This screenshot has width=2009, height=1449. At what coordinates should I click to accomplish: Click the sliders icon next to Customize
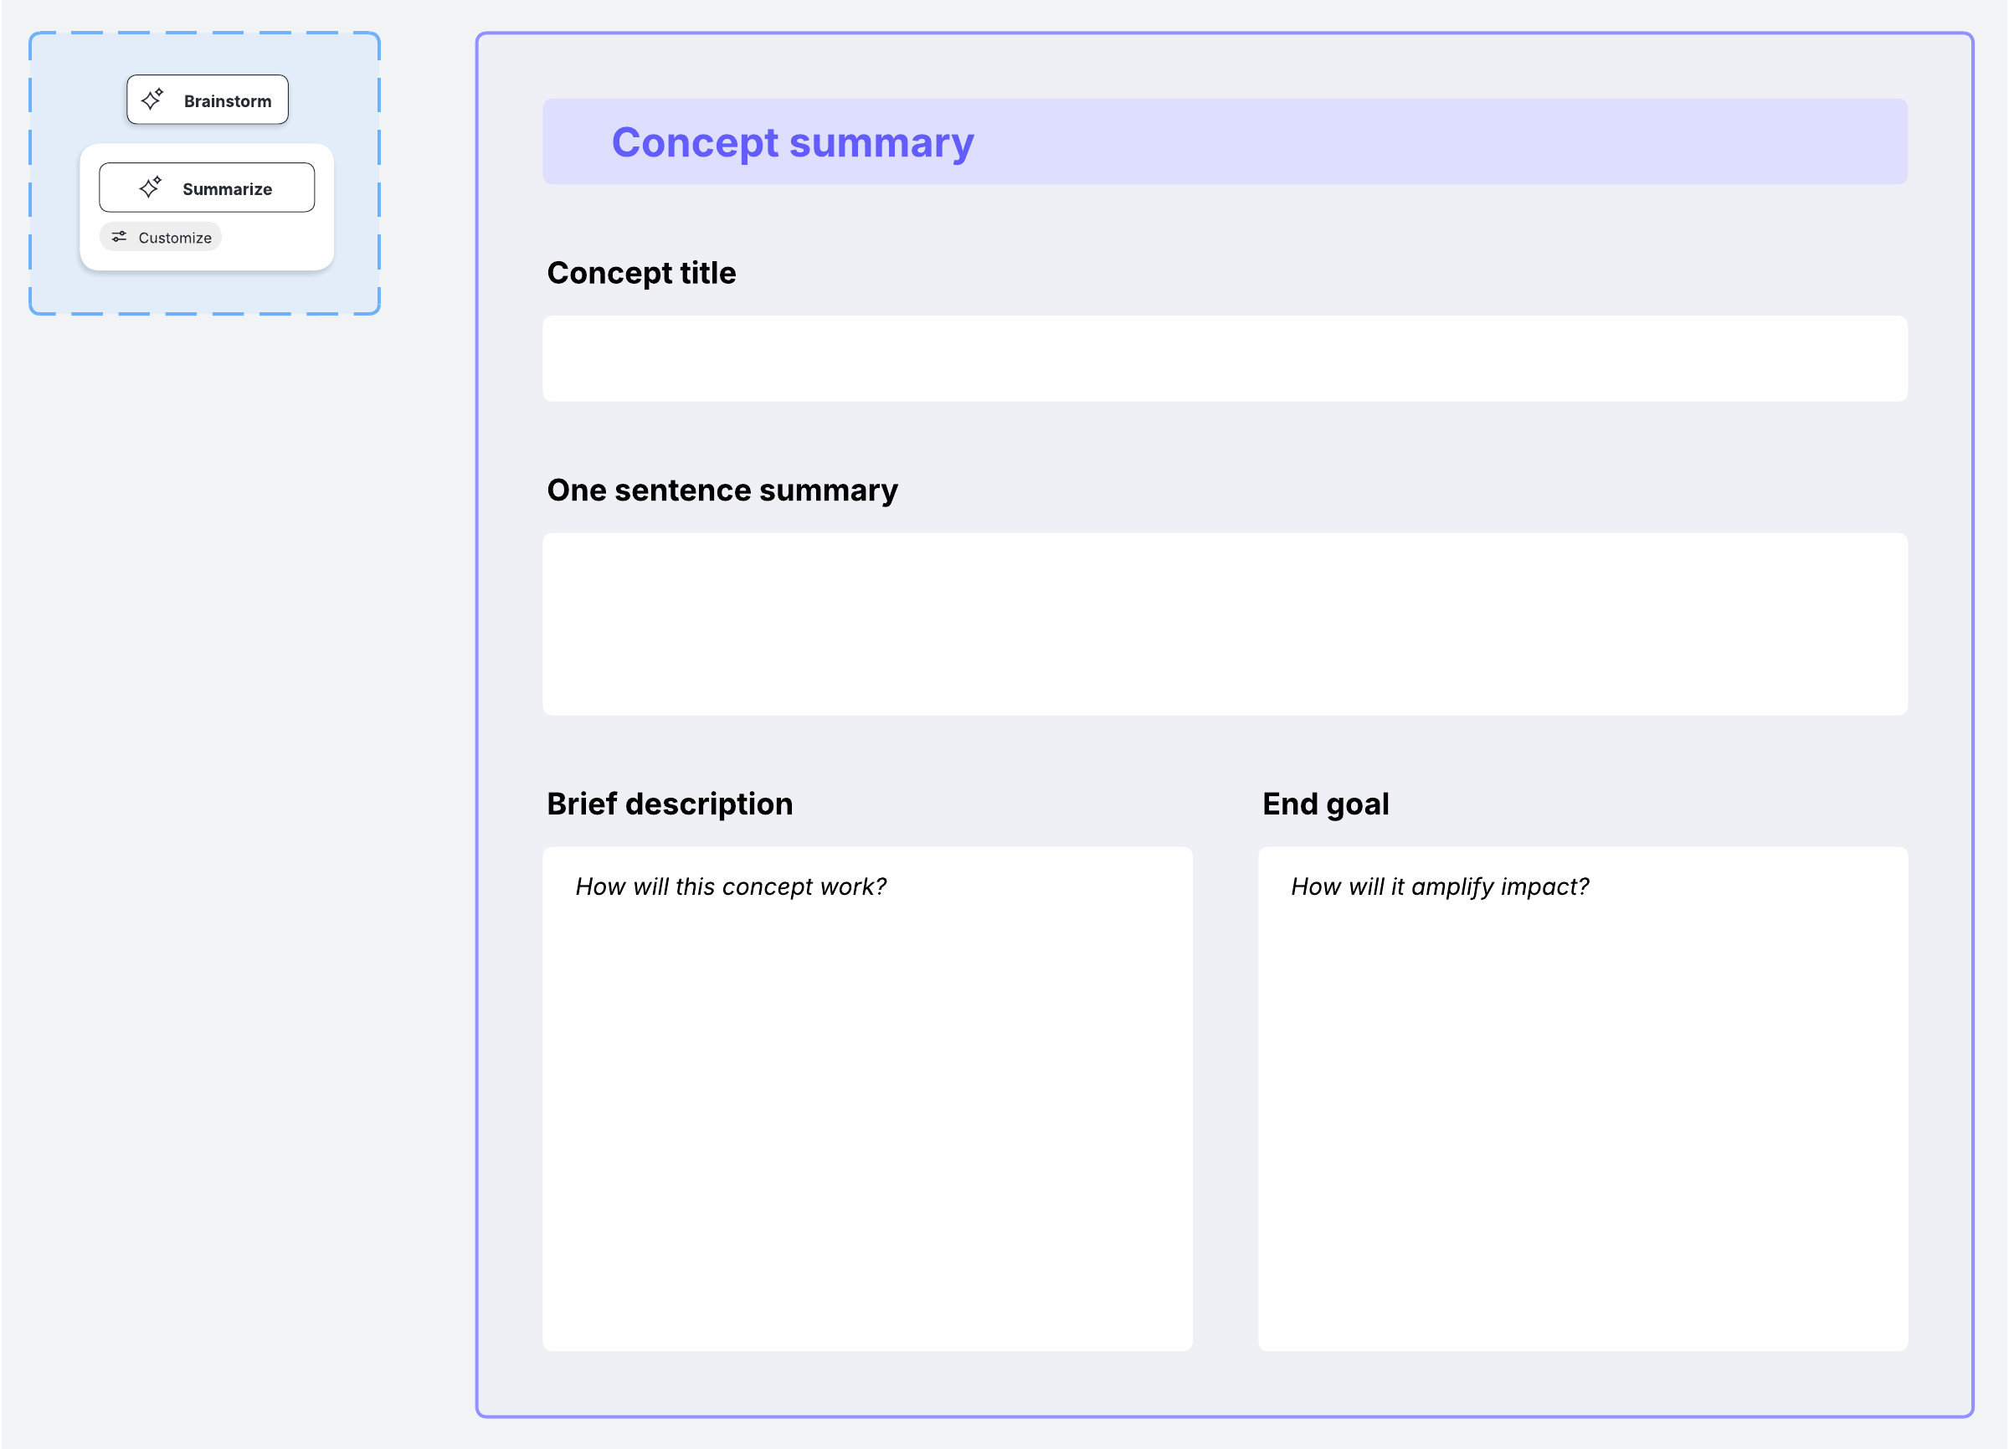[119, 237]
